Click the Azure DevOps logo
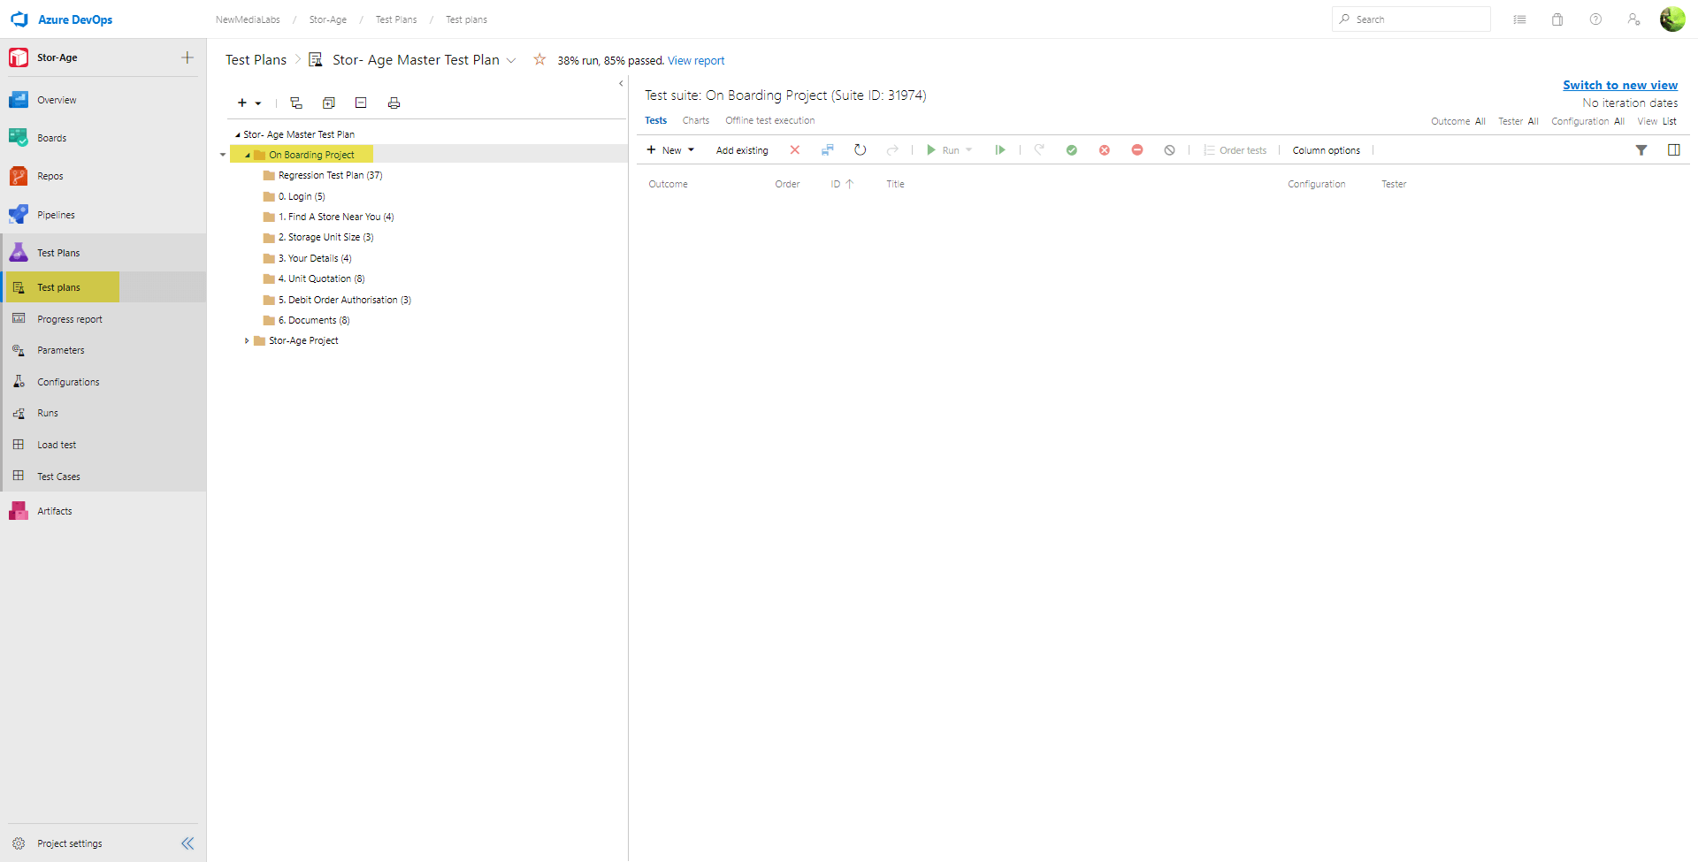 click(x=19, y=19)
